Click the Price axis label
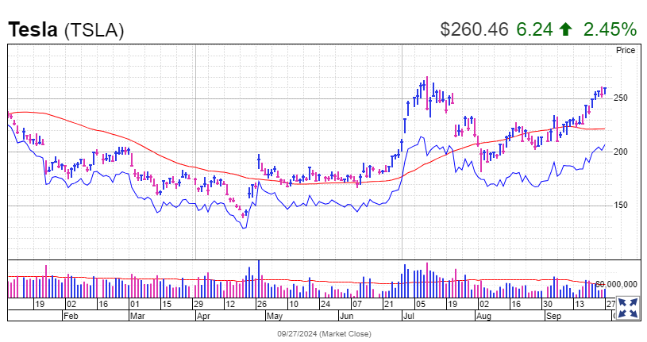This screenshot has width=647, height=342. 626,50
